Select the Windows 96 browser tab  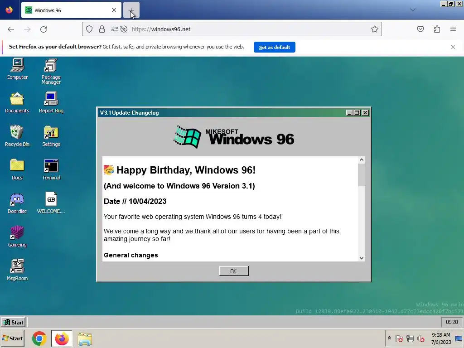[71, 10]
